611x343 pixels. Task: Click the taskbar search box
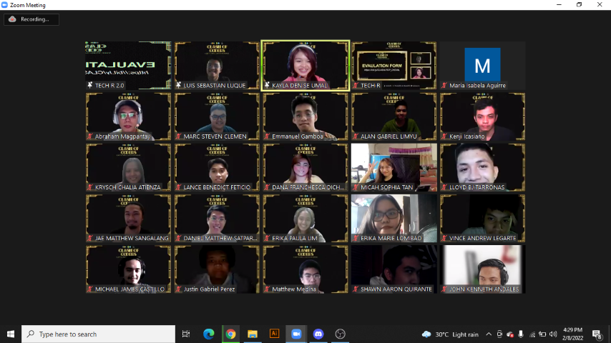(x=99, y=334)
